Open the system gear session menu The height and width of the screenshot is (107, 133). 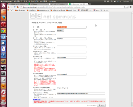[x=131, y=1]
